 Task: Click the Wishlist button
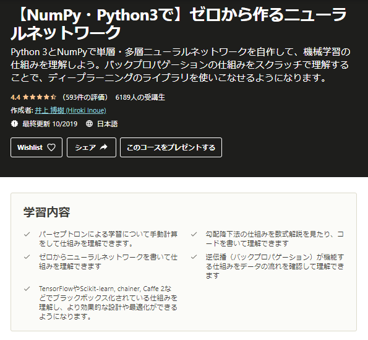(36, 147)
